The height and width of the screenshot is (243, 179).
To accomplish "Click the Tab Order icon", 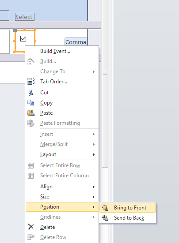I will click(x=31, y=81).
